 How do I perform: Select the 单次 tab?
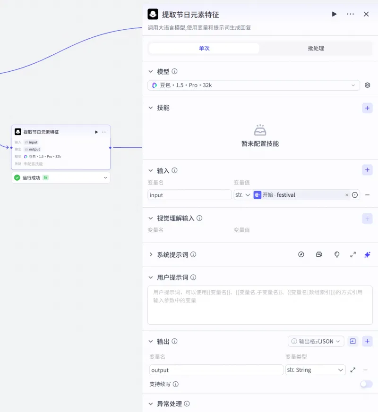pyautogui.click(x=204, y=48)
